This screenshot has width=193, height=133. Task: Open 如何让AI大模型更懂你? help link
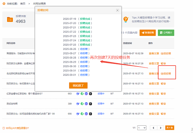pyautogui.click(x=17, y=128)
